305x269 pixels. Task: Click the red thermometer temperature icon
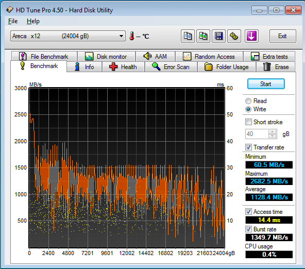(132, 36)
